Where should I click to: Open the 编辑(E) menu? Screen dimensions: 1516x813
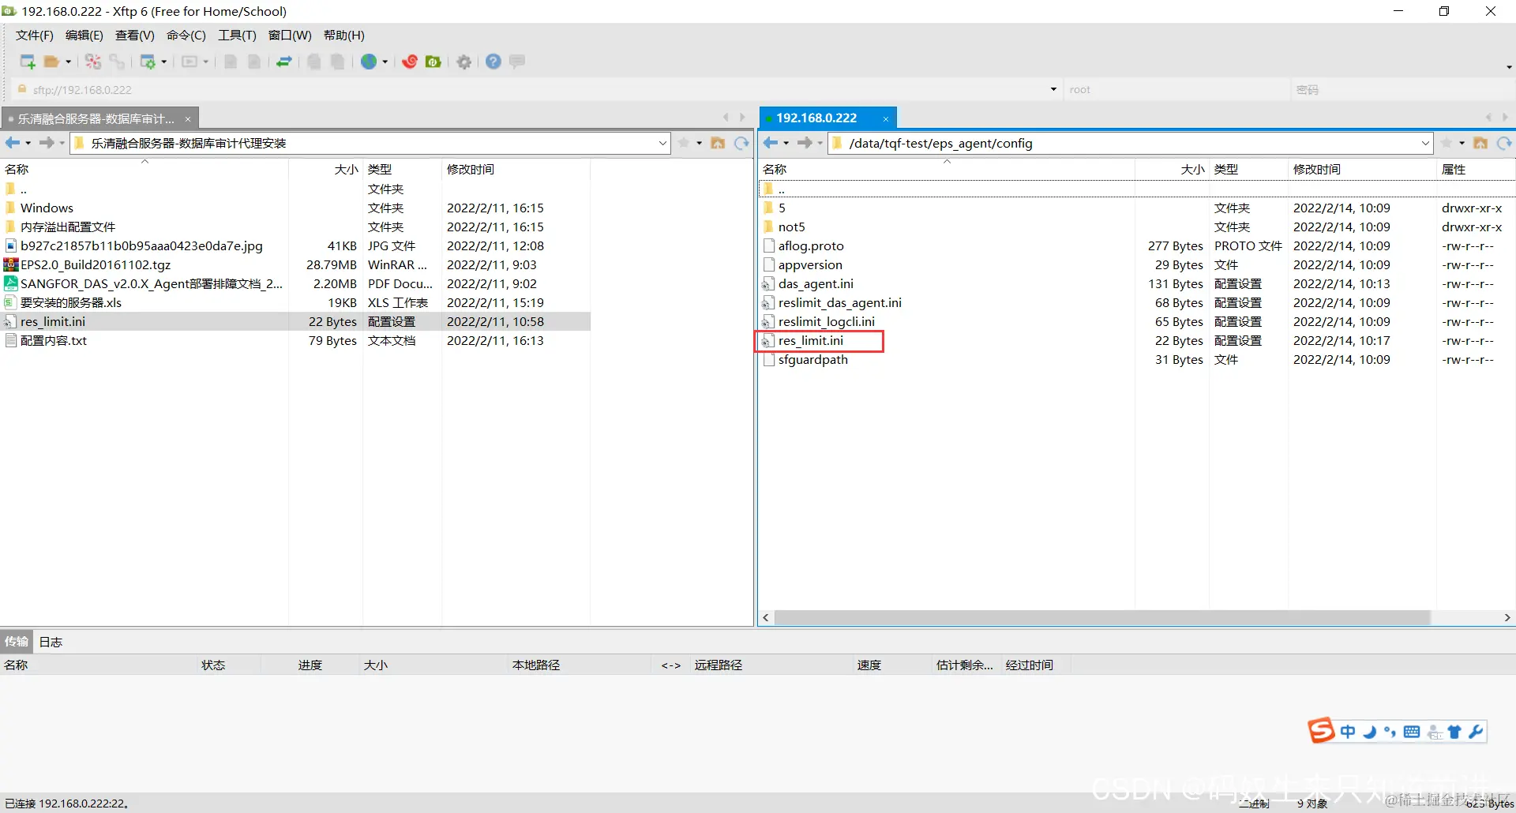[84, 36]
